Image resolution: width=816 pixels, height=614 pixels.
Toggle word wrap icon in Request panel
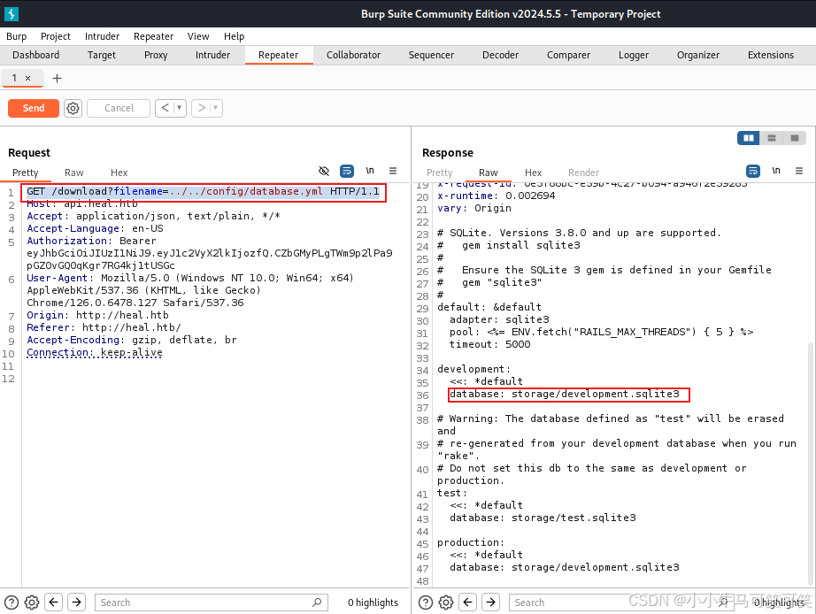click(x=347, y=171)
